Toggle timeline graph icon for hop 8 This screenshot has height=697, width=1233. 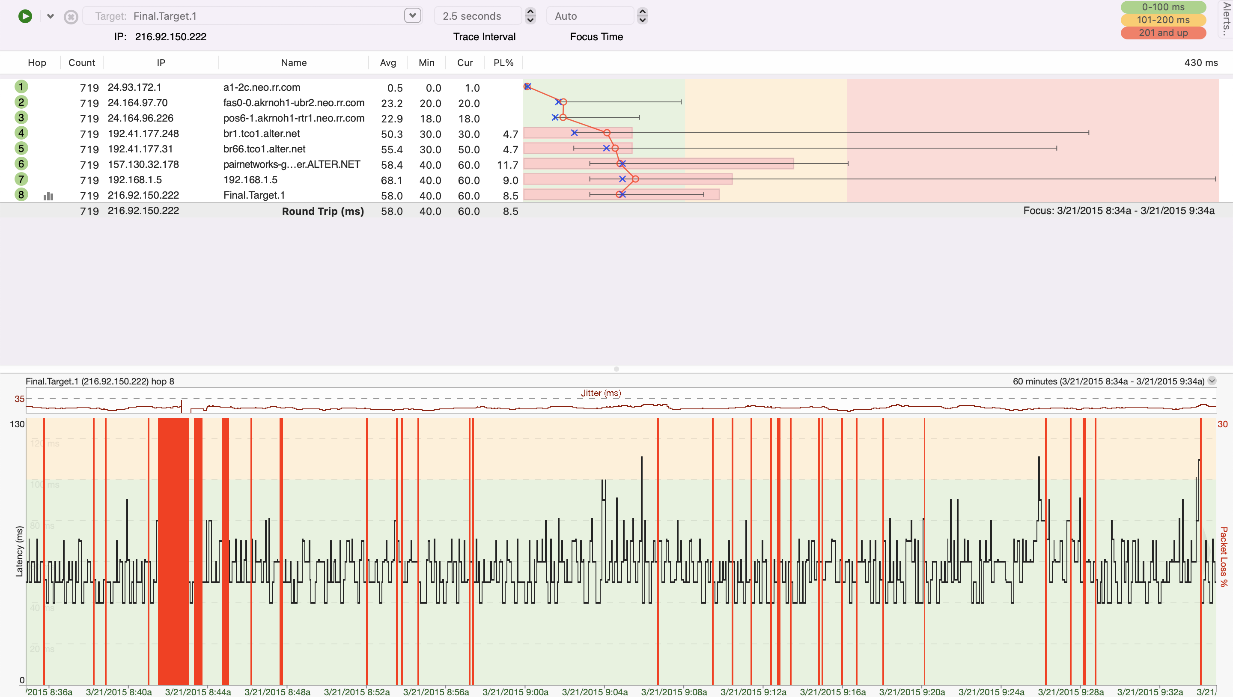(x=48, y=196)
